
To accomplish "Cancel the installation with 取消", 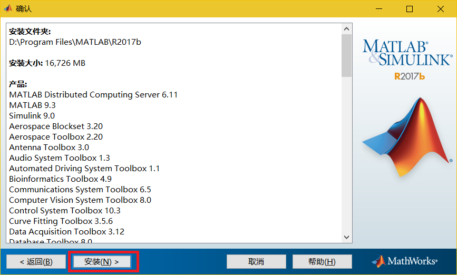I will pyautogui.click(x=256, y=262).
